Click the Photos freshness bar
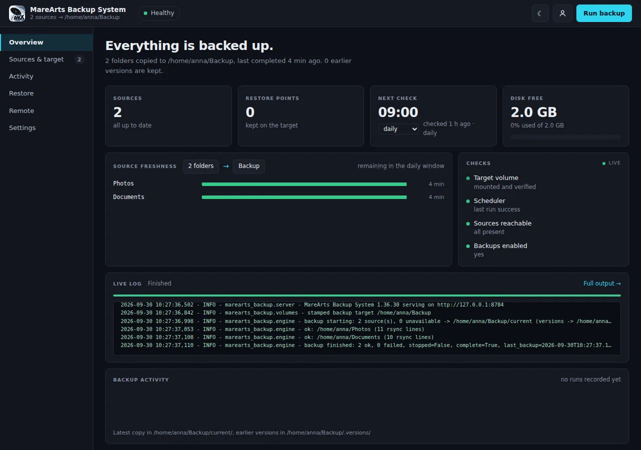 304,184
